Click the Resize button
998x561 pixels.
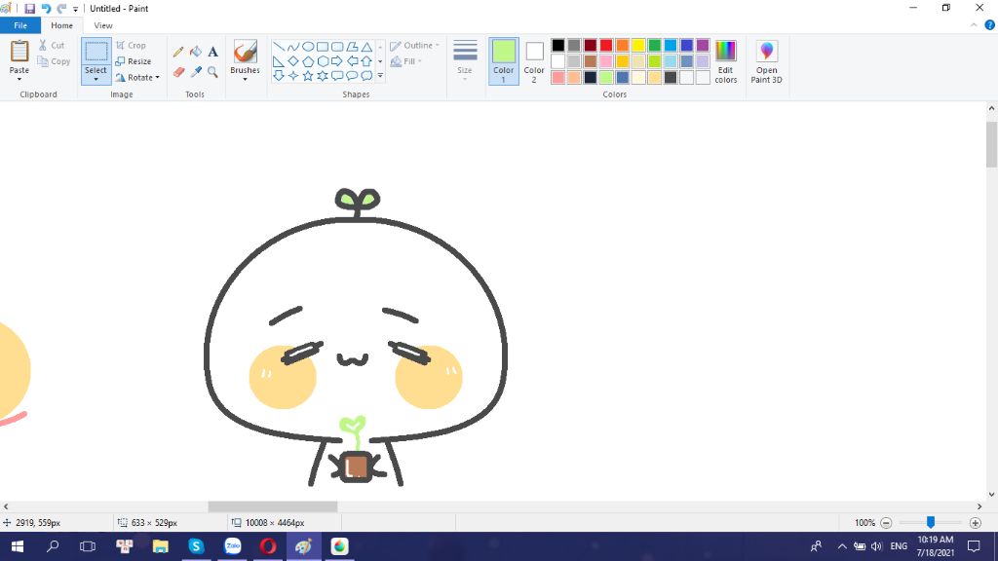(133, 61)
